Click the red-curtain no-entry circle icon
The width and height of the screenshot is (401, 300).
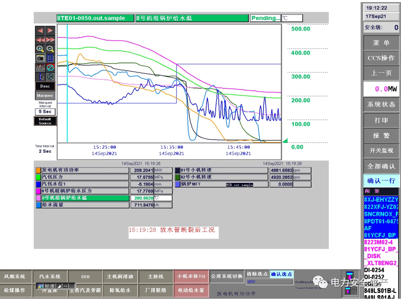point(50,67)
